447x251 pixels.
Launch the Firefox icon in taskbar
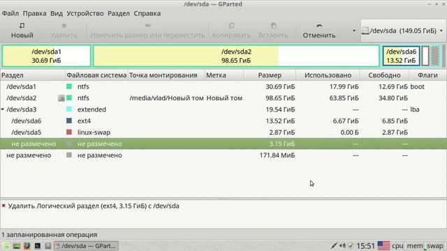coord(27,246)
